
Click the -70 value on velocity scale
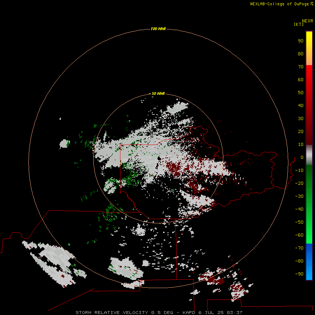pos(299,248)
